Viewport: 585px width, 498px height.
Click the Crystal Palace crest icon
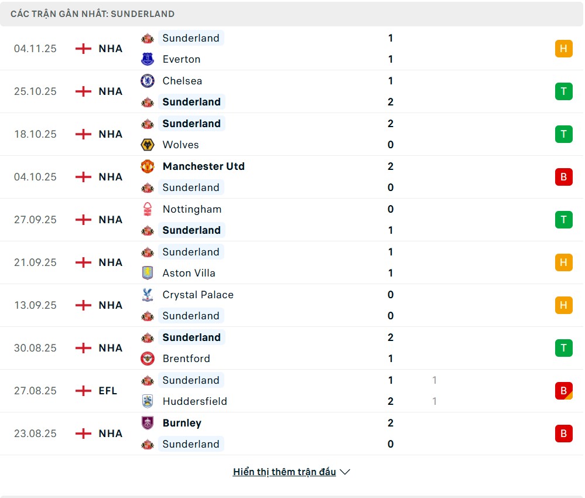click(148, 295)
